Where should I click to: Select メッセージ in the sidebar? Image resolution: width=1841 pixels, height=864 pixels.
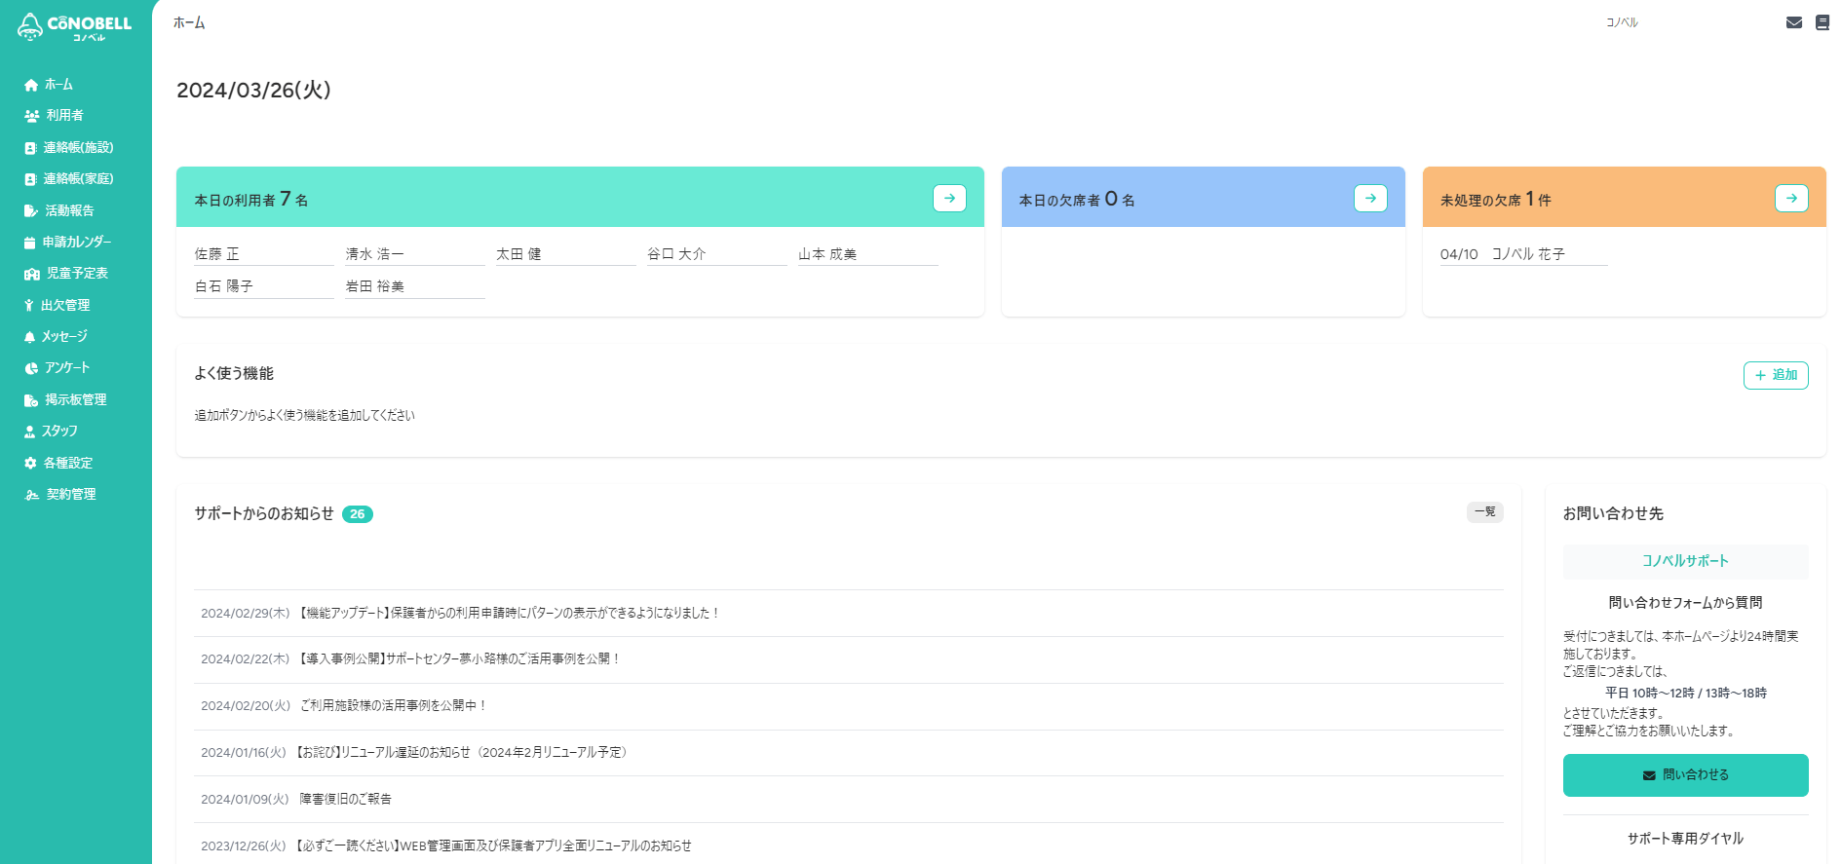coord(64,336)
